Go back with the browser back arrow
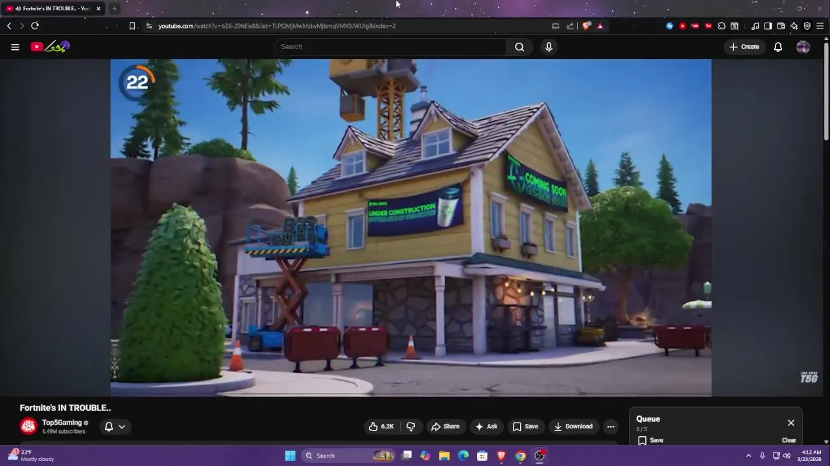Image resolution: width=830 pixels, height=466 pixels. coord(9,26)
